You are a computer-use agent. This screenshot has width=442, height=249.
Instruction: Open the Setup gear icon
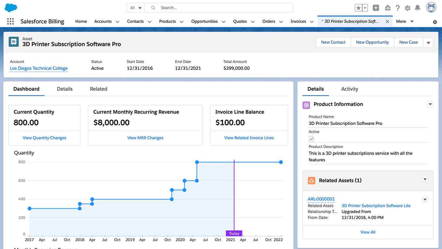pos(408,8)
